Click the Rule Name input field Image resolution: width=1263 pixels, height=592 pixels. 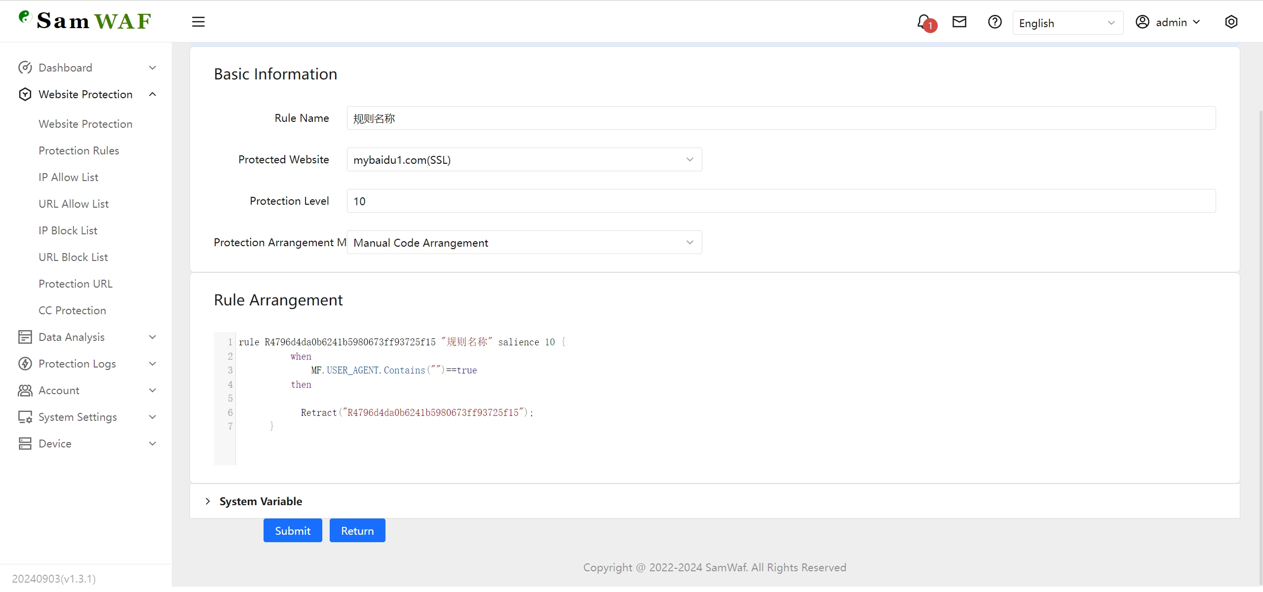(781, 118)
